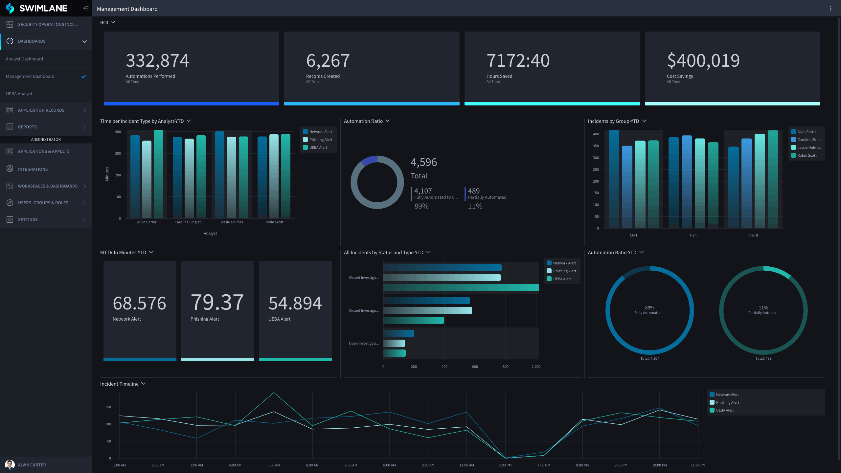Open the UEBA Analyst dashboard

tap(19, 94)
